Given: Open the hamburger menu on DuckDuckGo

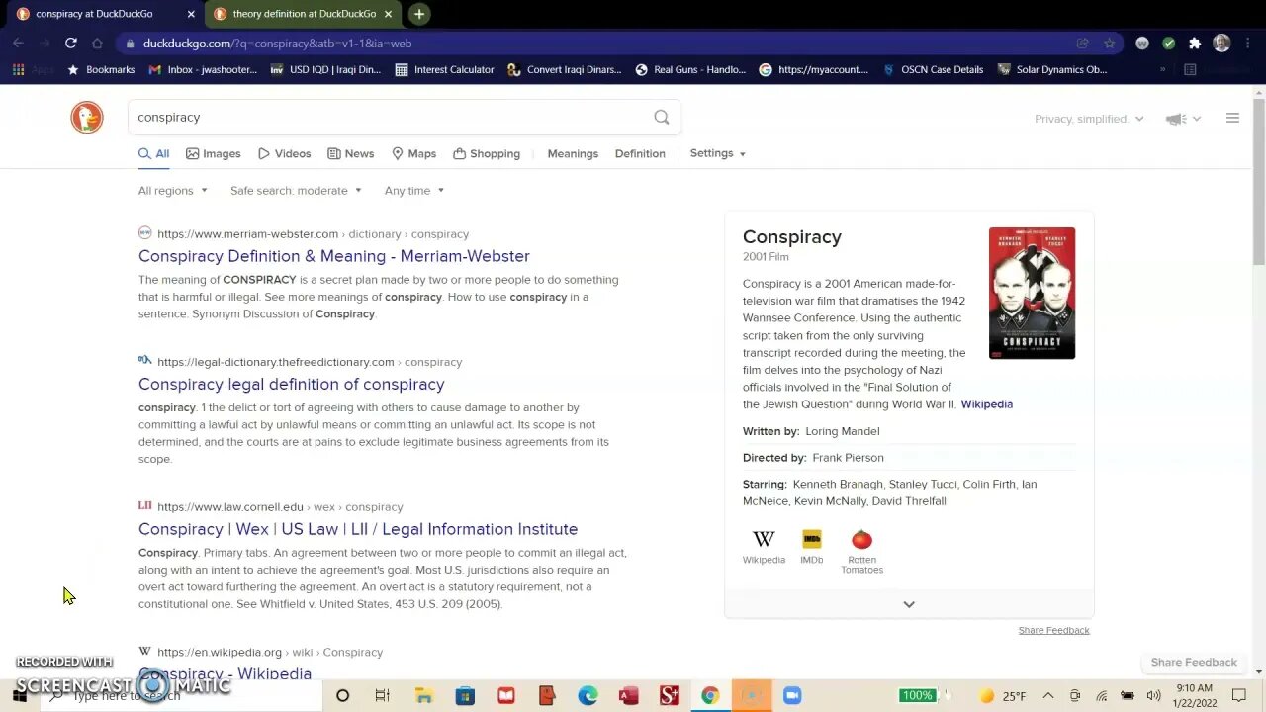Looking at the screenshot, I should tap(1232, 119).
